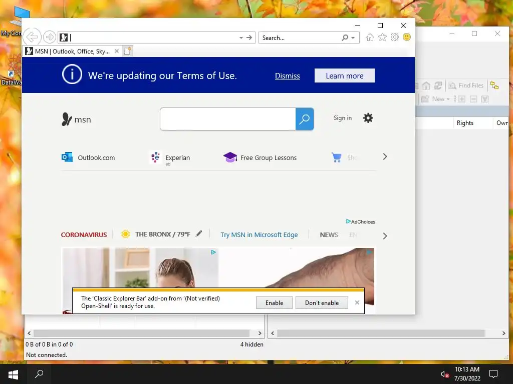Expand the New dropdown in WinSCP
Viewport: 513px width, 384px height.
[x=448, y=99]
